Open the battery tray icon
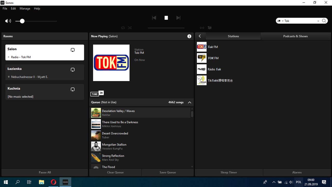Image resolution: width=332 pixels, height=187 pixels. (x=280, y=182)
